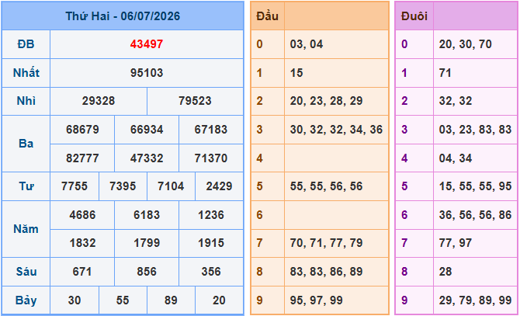This screenshot has width=520, height=316.
Task: Click the Nhì prize number 29328
Action: (99, 101)
